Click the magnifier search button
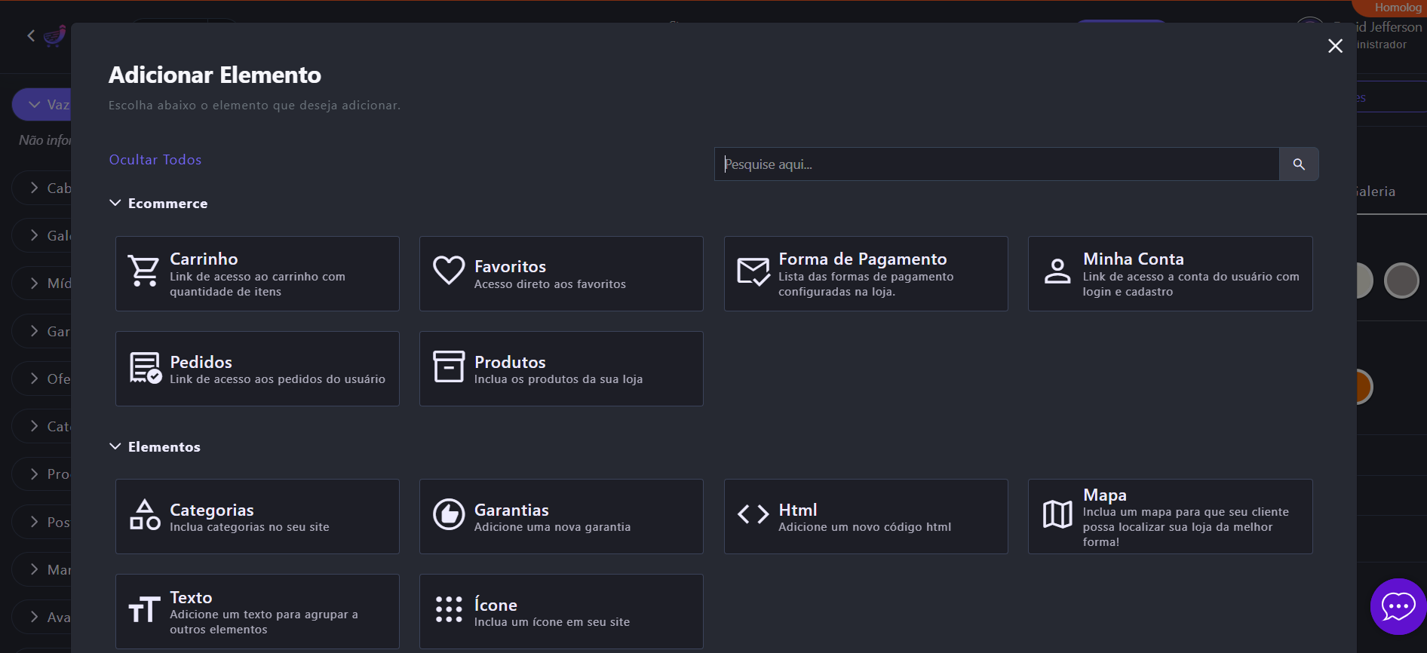The height and width of the screenshot is (653, 1427). tap(1299, 164)
